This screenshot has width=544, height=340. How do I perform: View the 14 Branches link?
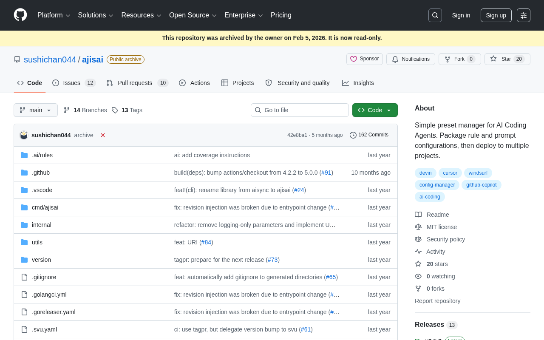(85, 110)
